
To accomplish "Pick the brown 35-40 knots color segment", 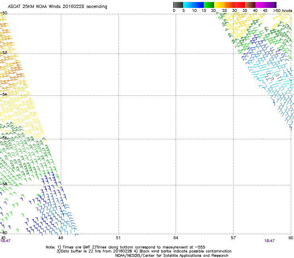I will pos(250,5).
